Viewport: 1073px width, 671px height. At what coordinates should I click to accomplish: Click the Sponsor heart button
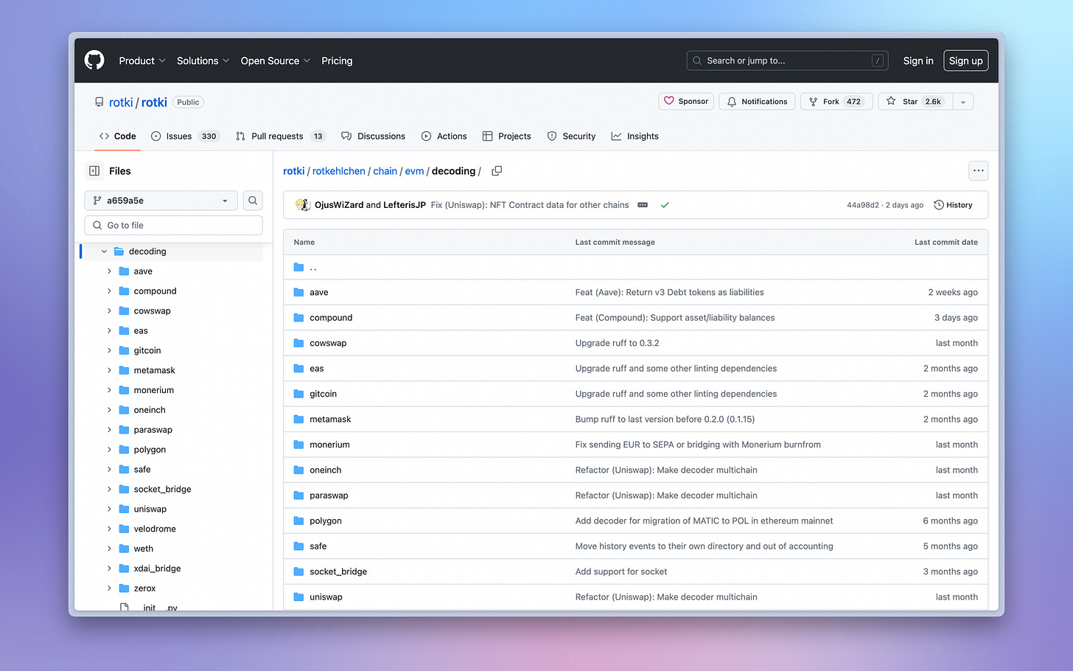point(686,102)
